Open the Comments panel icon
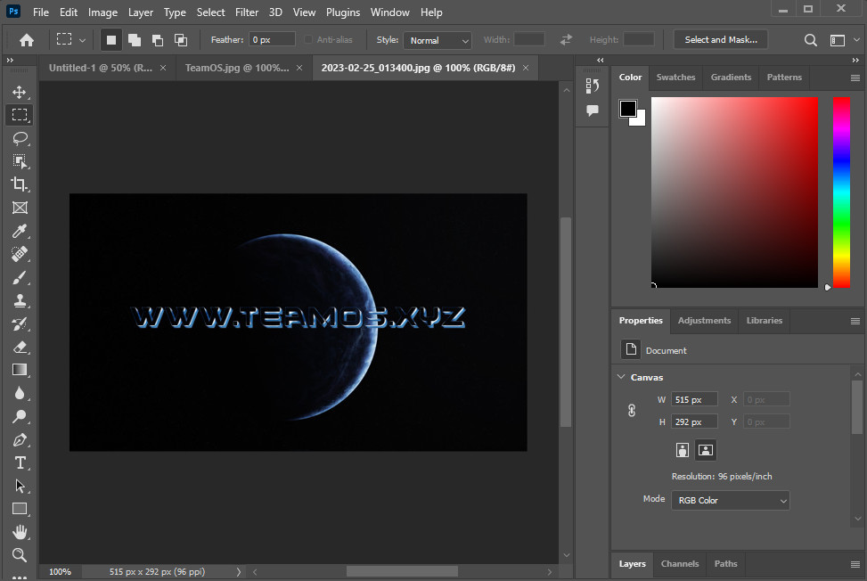The width and height of the screenshot is (867, 581). 593,110
